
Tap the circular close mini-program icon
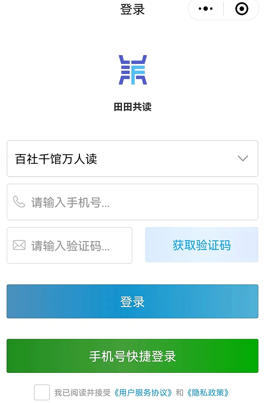point(241,9)
